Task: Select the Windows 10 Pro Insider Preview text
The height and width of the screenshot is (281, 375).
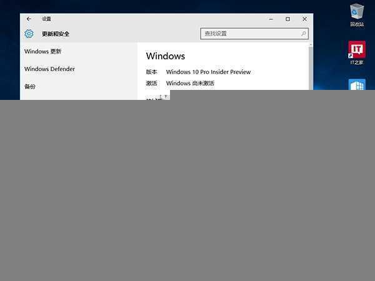Action: (208, 72)
